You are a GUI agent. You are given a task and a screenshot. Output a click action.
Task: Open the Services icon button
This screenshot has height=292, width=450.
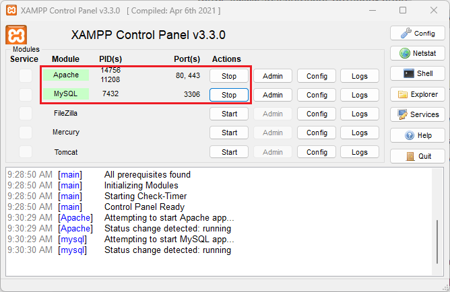[417, 114]
